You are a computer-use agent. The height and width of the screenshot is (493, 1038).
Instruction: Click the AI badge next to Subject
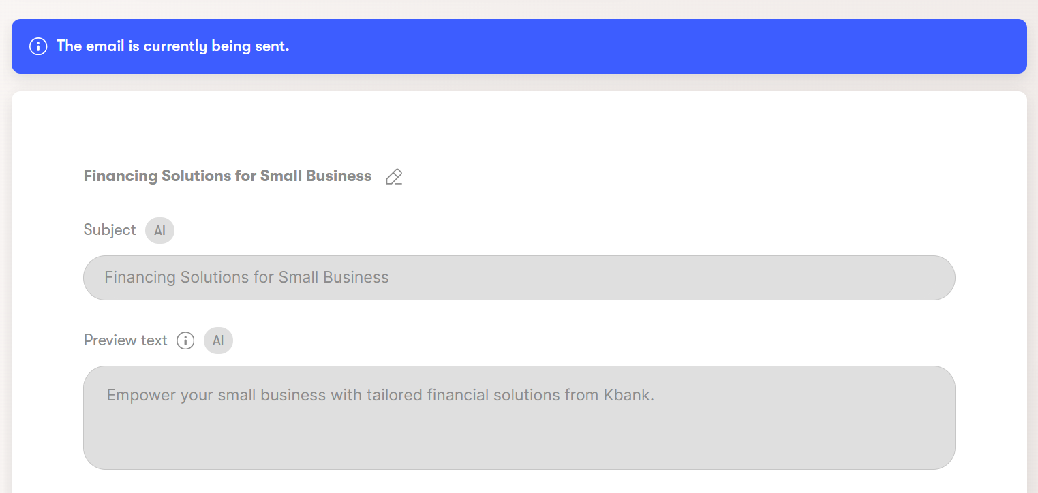159,230
